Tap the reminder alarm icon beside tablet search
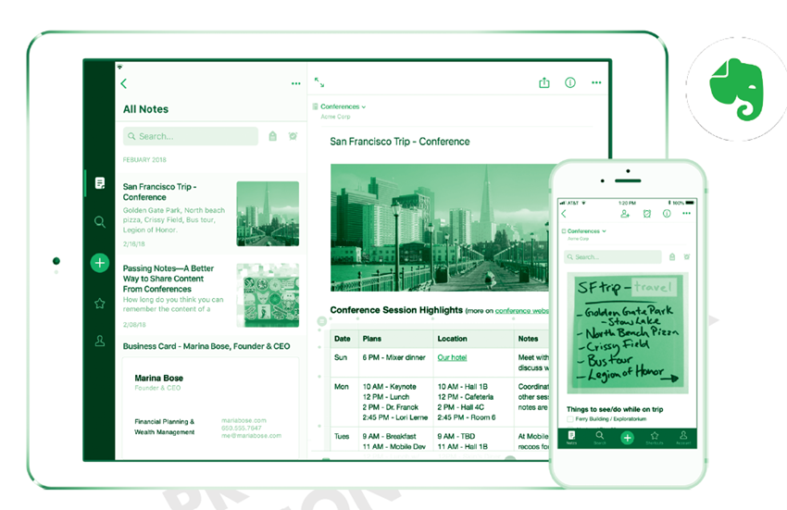 (x=294, y=136)
